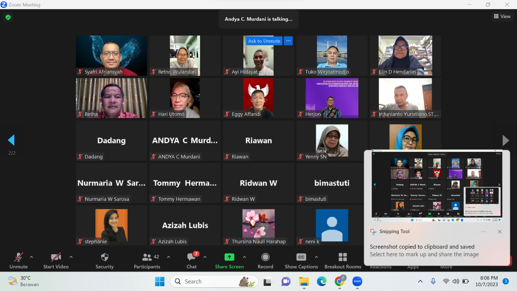Image resolution: width=517 pixels, height=291 pixels.
Task: Click Elin D Hendarlin name label
Action: [x=397, y=72]
